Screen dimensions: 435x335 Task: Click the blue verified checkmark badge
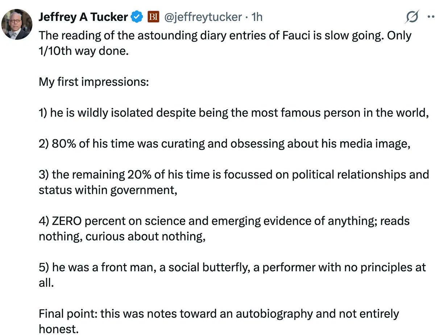click(136, 17)
